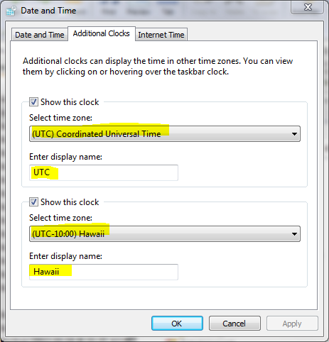This screenshot has width=329, height=342.
Task: Click into the UTC display name field
Action: point(104,172)
